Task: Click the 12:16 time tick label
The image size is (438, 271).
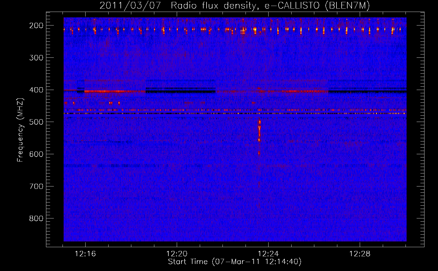Action: (x=85, y=254)
